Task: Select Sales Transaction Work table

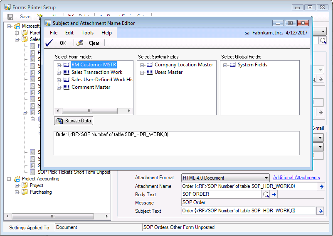Action: point(96,72)
